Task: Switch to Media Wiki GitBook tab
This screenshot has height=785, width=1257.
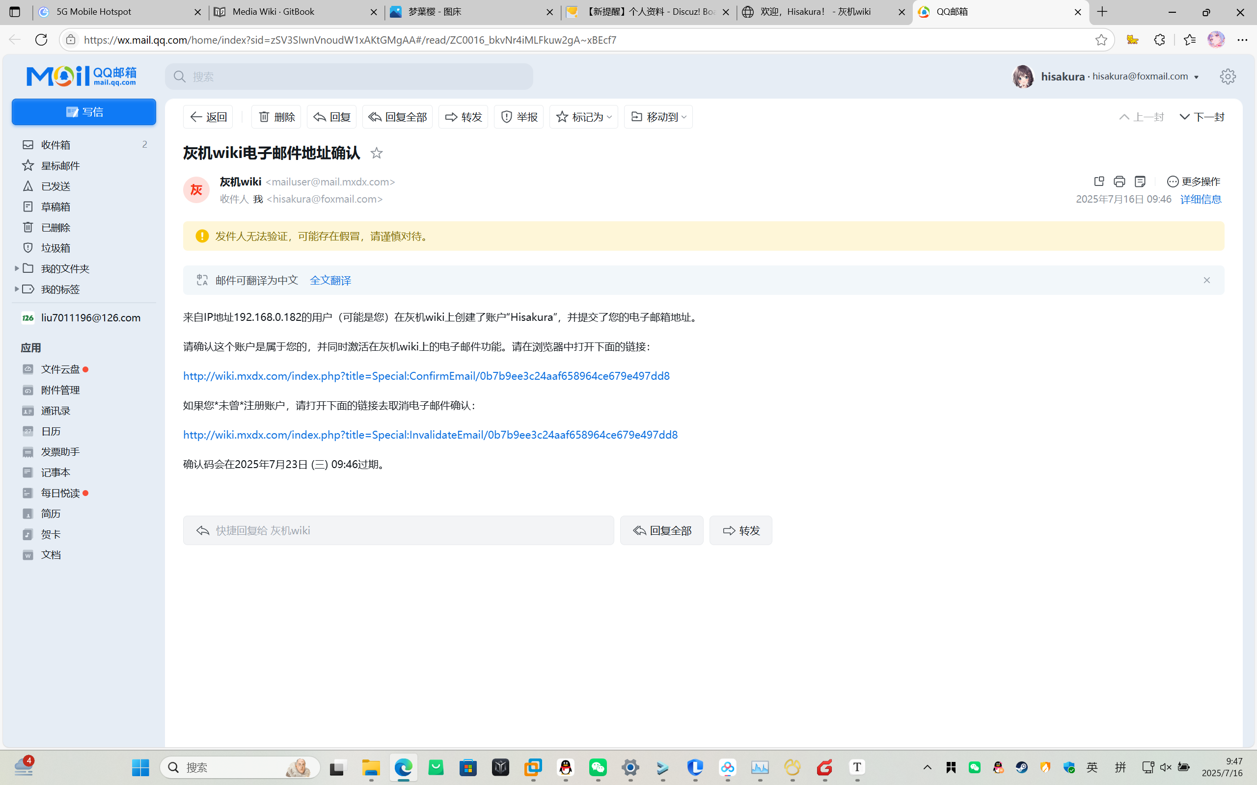Action: click(296, 12)
